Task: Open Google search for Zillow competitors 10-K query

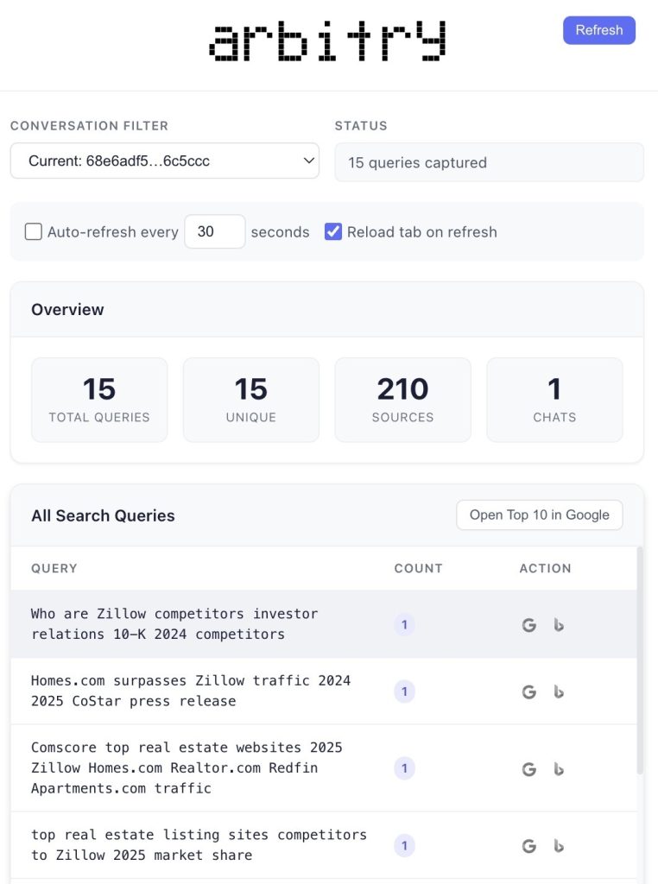Action: click(529, 625)
